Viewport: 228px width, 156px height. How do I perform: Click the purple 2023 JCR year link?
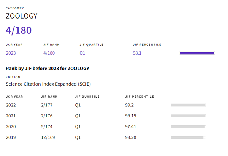coord(11,53)
